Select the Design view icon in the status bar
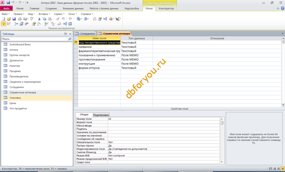The image size is (285, 172). (x=282, y=169)
